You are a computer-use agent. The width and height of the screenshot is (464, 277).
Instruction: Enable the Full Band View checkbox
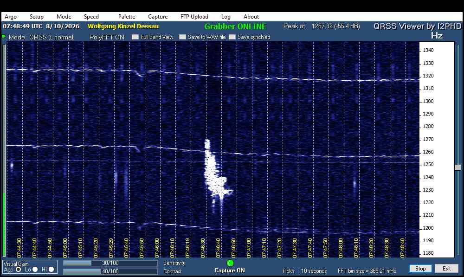(x=135, y=37)
